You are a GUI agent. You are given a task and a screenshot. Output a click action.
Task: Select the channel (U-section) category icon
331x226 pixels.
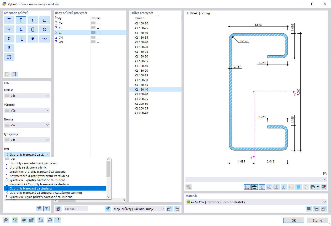coord(21,20)
